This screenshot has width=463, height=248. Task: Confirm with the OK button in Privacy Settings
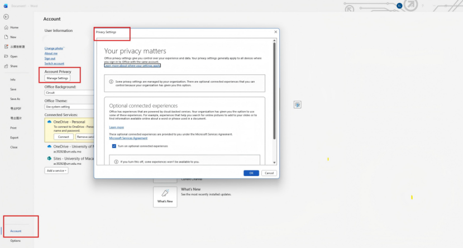pyautogui.click(x=251, y=173)
